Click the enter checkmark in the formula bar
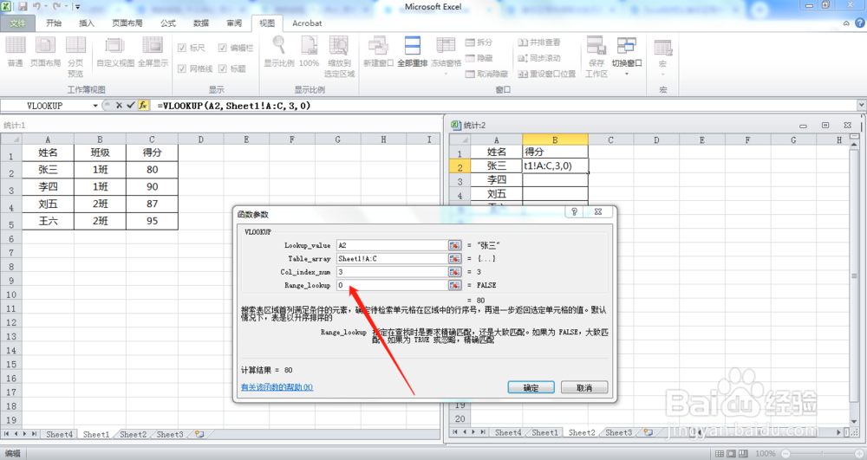This screenshot has width=867, height=460. point(131,105)
